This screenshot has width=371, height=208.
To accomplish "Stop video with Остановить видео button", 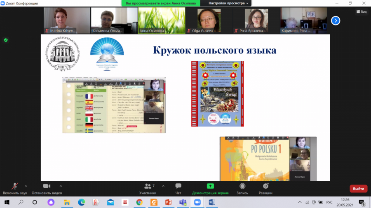I will click(x=47, y=186).
